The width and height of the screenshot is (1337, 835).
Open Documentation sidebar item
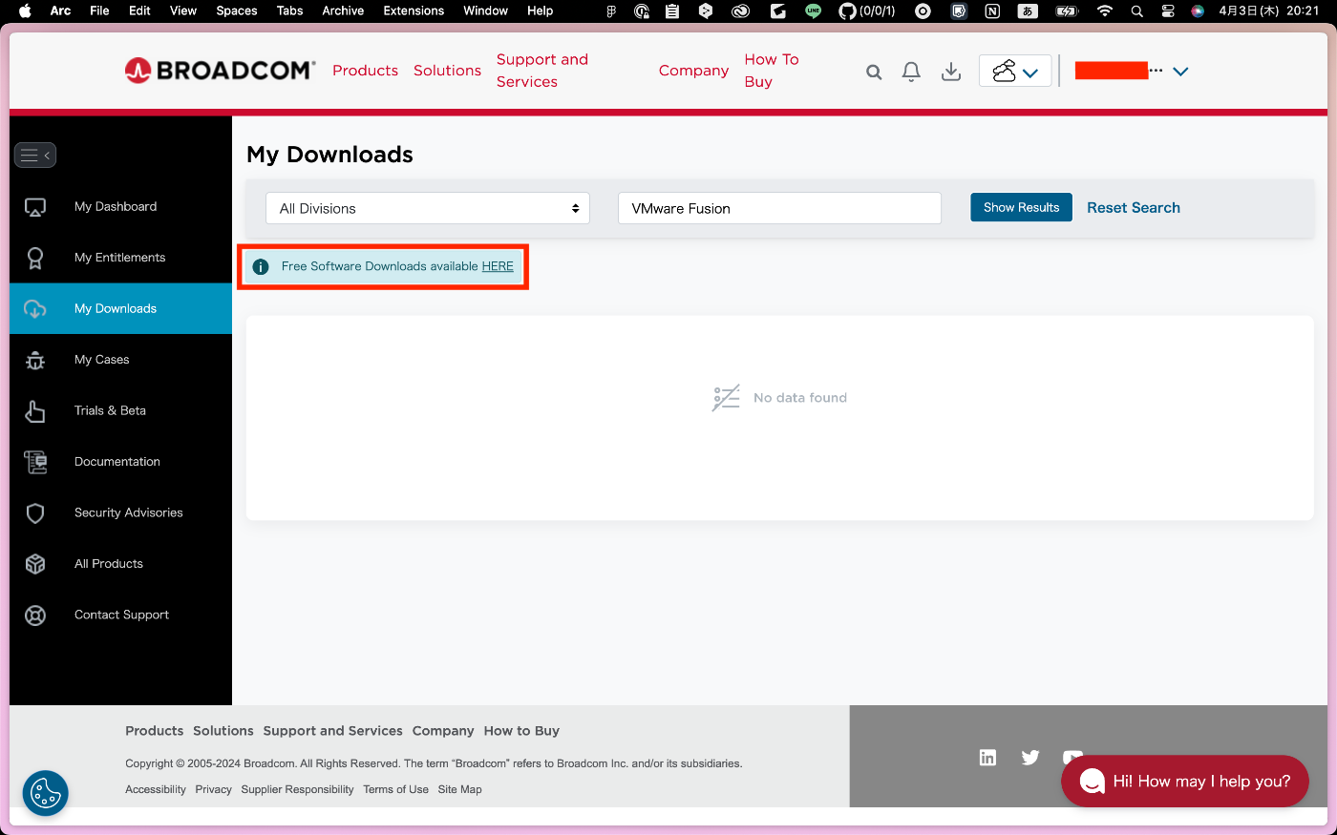[x=117, y=462]
